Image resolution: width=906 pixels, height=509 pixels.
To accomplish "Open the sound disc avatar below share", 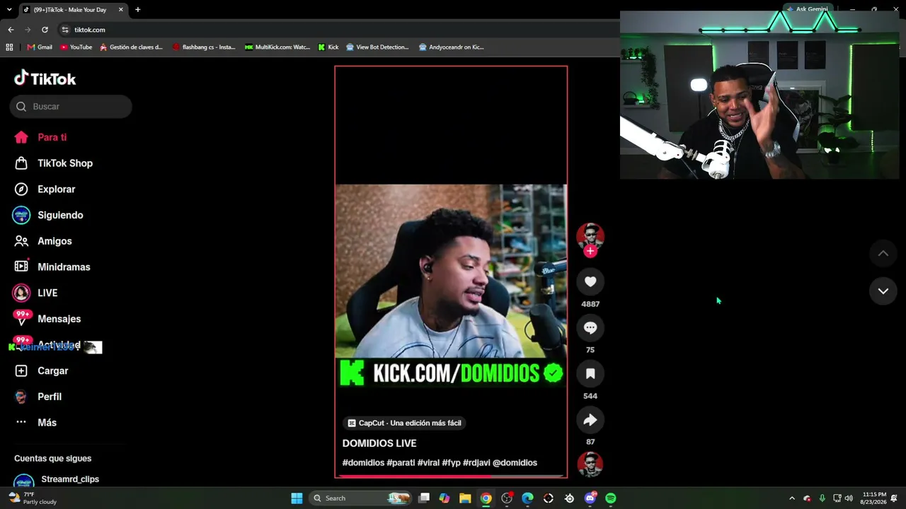I will click(590, 464).
